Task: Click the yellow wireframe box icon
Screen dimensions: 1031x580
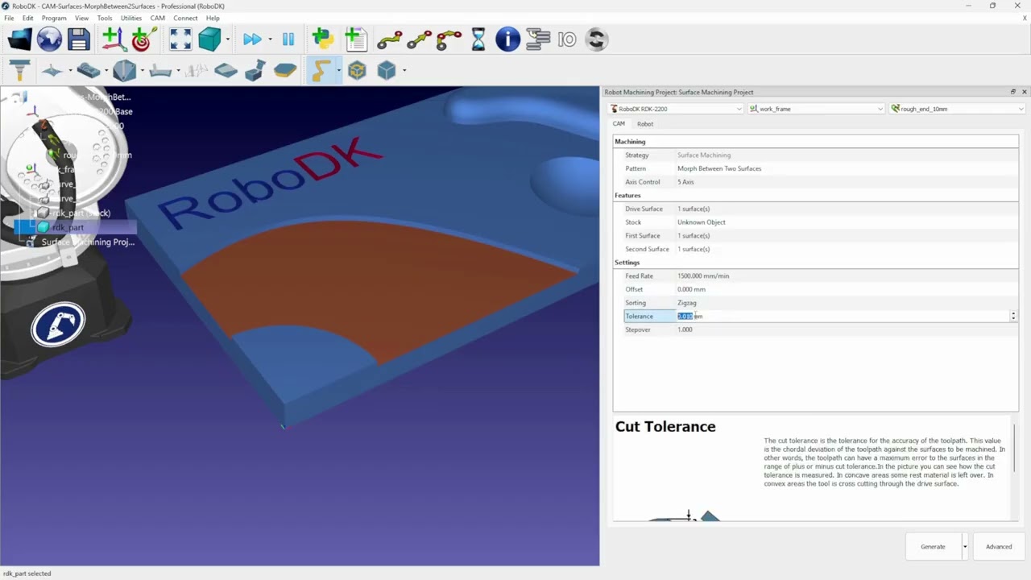Action: pyautogui.click(x=357, y=71)
